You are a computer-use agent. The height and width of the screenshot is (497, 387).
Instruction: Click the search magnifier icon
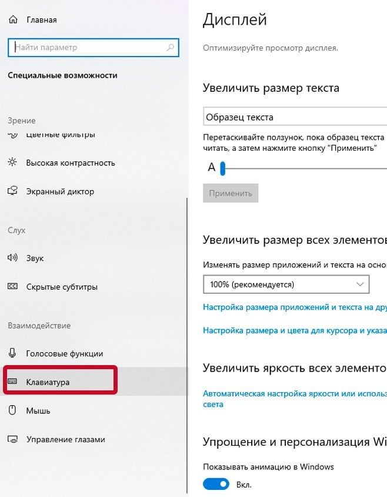click(x=171, y=48)
